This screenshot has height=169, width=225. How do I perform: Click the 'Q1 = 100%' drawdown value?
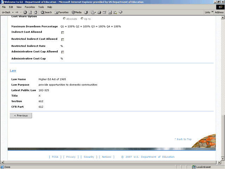pos(67,26)
